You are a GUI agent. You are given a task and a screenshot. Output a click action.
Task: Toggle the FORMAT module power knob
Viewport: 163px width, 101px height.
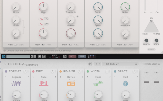[x=25, y=71]
